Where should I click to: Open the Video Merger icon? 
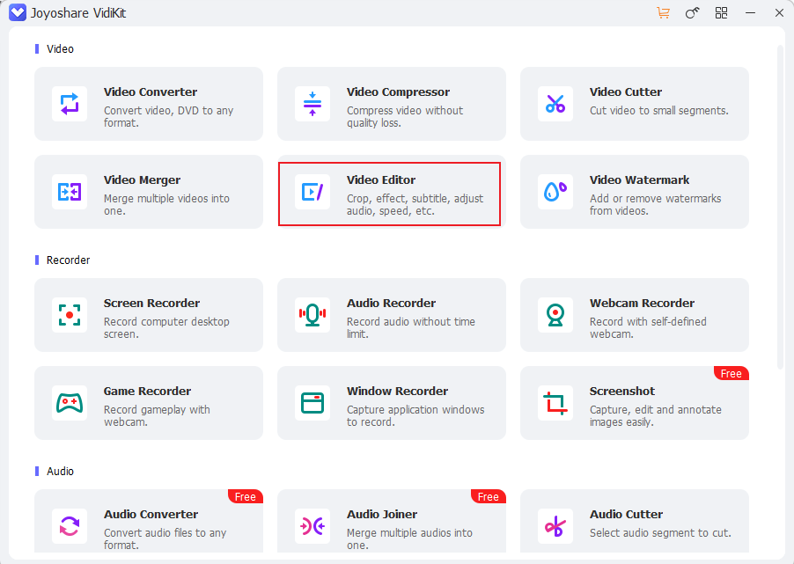(x=70, y=192)
